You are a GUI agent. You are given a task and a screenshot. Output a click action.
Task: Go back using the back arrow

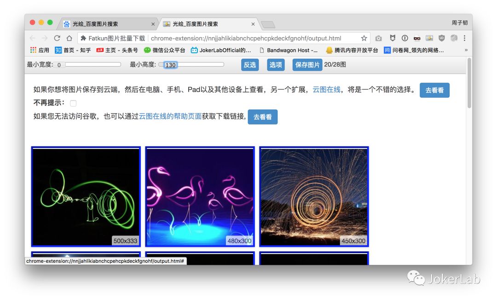click(32, 38)
